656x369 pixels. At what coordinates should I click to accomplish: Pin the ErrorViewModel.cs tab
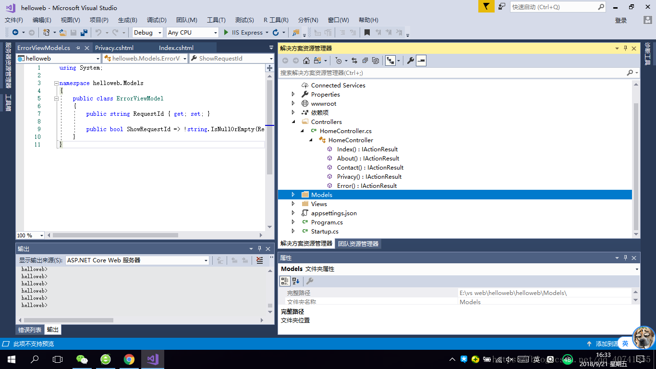click(x=78, y=48)
